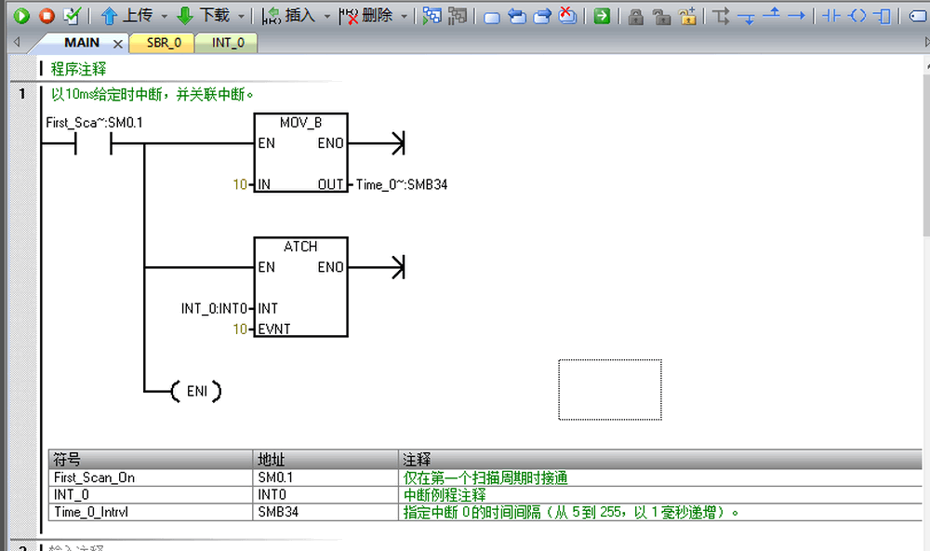This screenshot has height=551, width=930.
Task: Insert a horizontal line with the right-arrow icon
Action: (796, 16)
